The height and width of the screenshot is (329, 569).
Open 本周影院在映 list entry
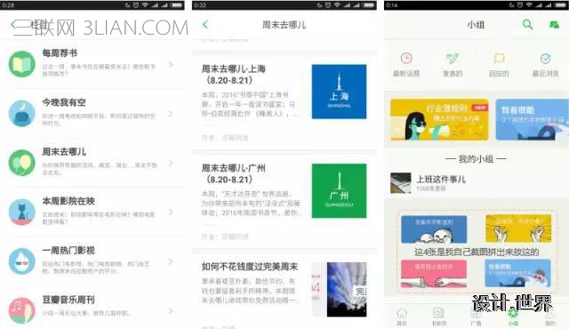(x=92, y=213)
